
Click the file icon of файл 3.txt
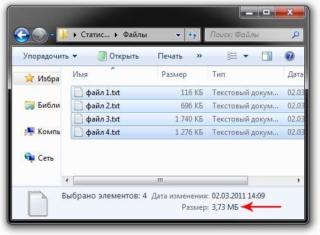(x=78, y=119)
